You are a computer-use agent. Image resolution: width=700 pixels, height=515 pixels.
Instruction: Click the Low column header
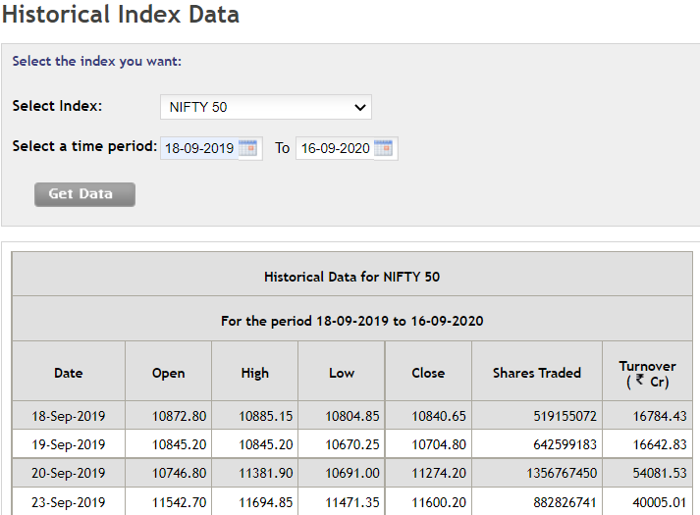[x=342, y=373]
